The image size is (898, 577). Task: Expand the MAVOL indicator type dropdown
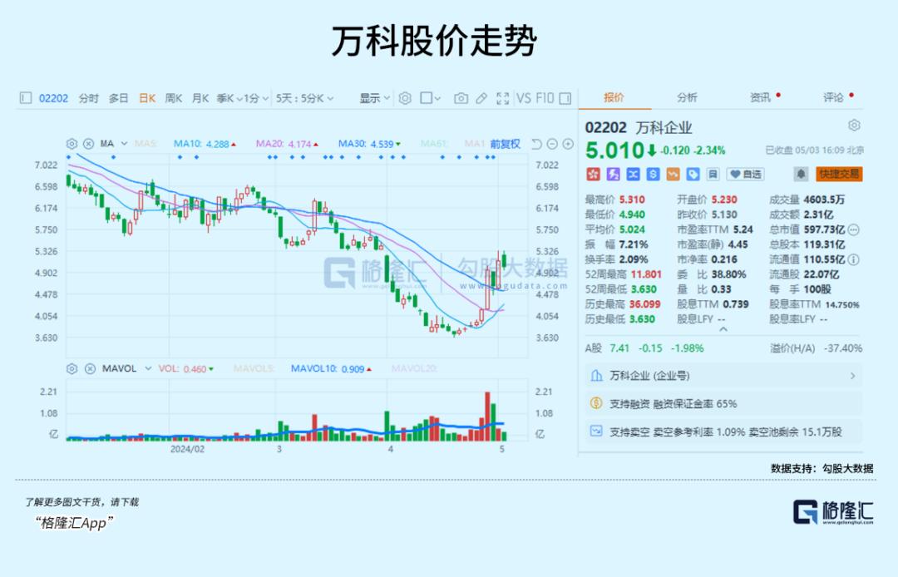coord(148,368)
